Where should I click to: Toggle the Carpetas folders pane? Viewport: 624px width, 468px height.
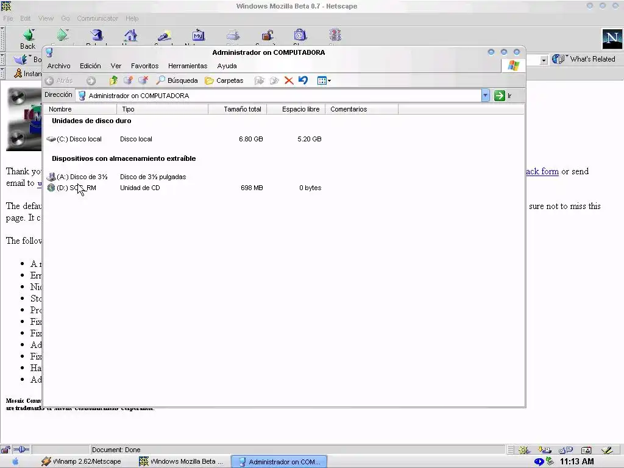click(x=224, y=80)
